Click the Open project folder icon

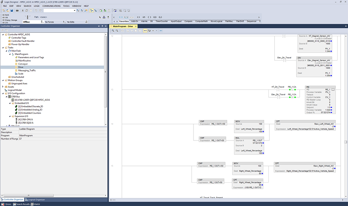[x=8, y=10]
